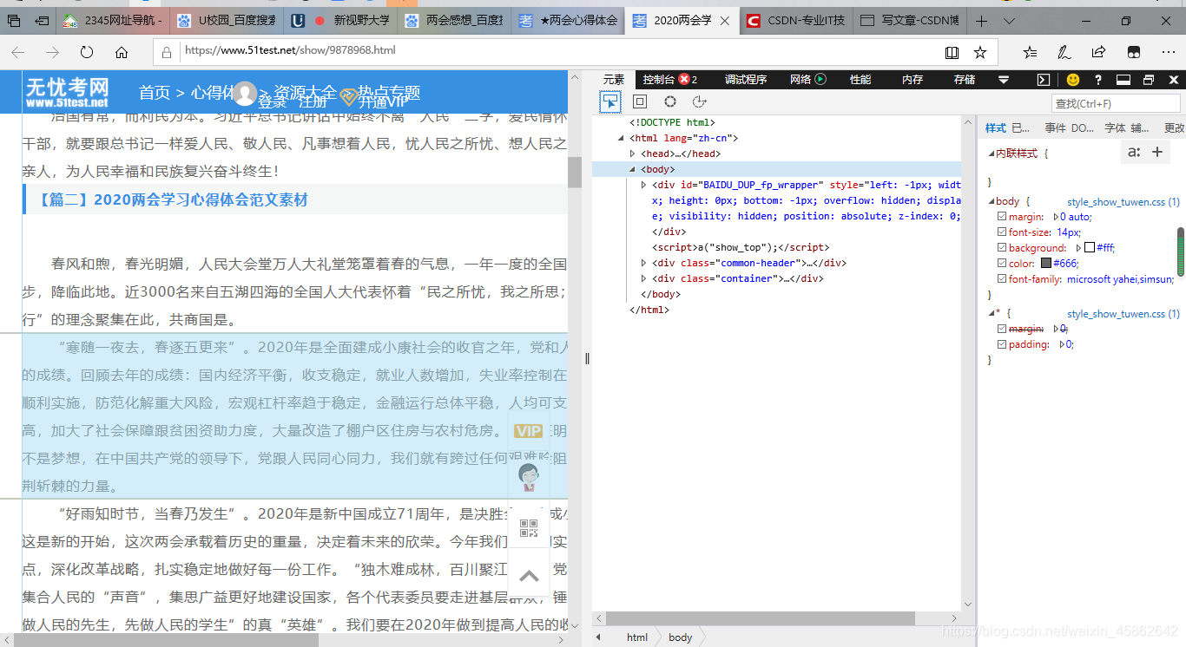The height and width of the screenshot is (647, 1186).
Task: Share this page icon in Edge
Action: tap(1098, 52)
